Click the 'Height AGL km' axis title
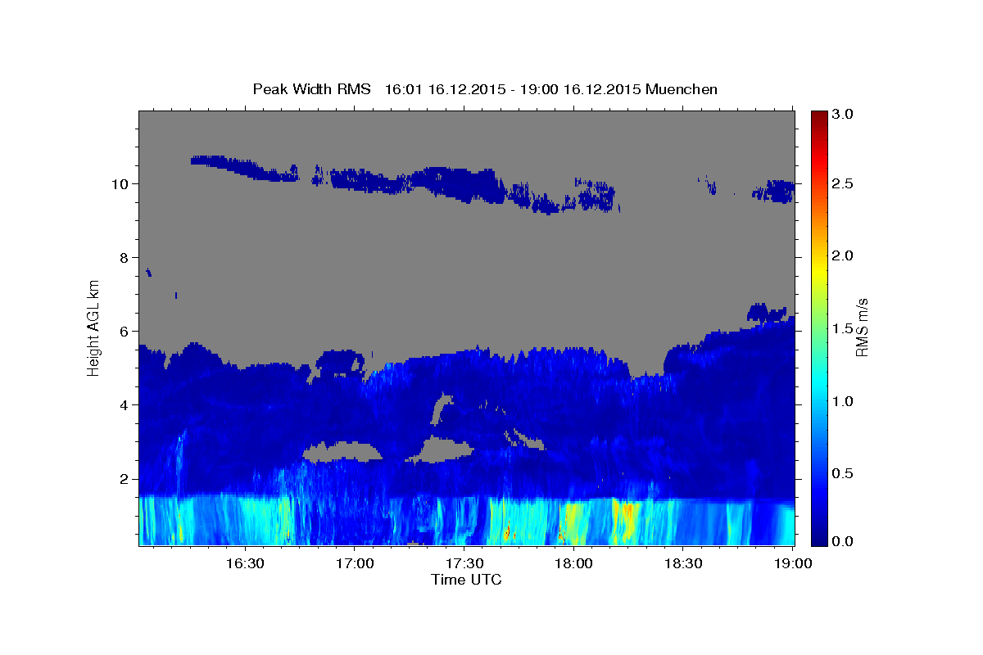983x655 pixels. pyautogui.click(x=94, y=327)
